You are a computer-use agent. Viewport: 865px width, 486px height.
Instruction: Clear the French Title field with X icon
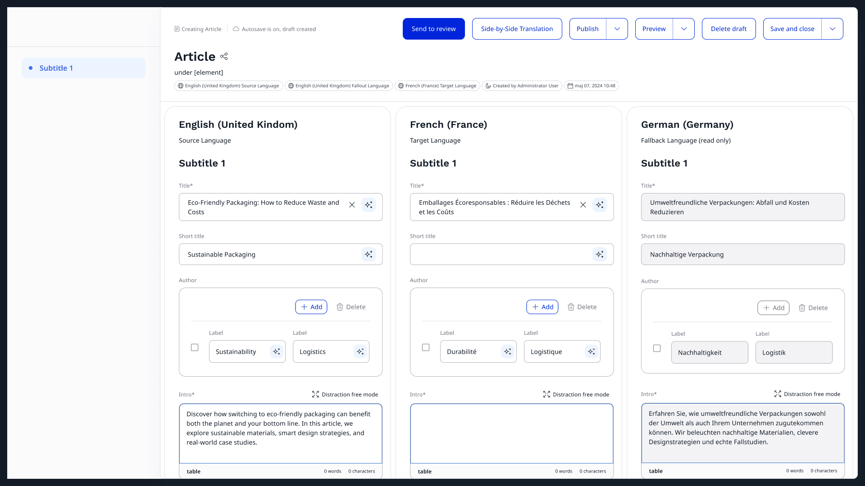pyautogui.click(x=583, y=205)
